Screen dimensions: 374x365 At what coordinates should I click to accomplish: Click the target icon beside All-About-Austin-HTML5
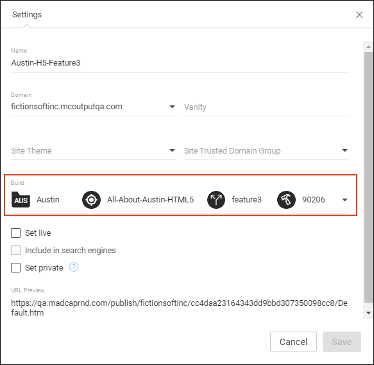click(x=91, y=200)
